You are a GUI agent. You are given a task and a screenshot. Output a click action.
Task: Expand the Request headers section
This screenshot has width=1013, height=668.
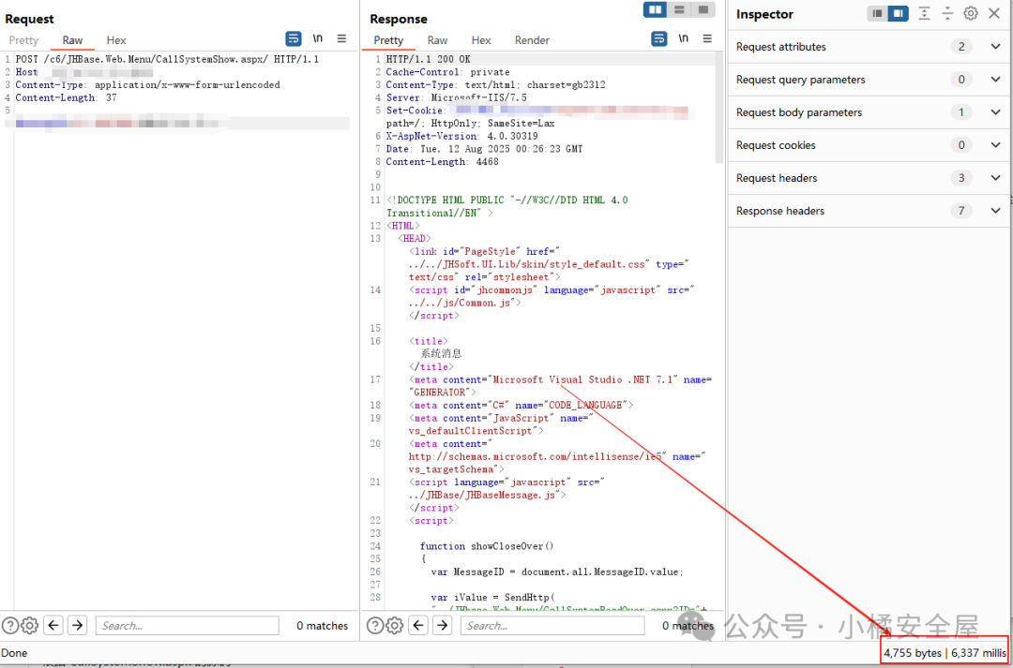click(x=995, y=178)
